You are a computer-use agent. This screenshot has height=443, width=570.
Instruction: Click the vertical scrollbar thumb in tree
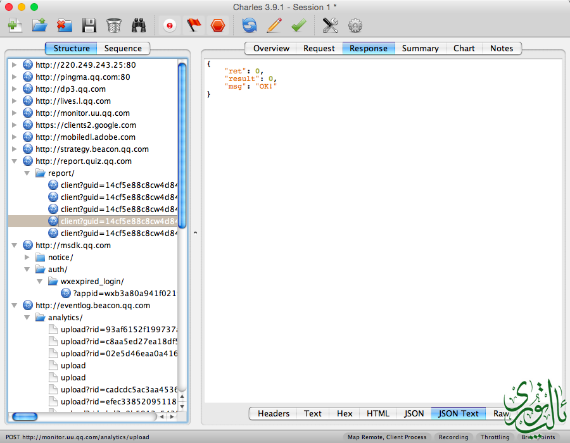(182, 146)
